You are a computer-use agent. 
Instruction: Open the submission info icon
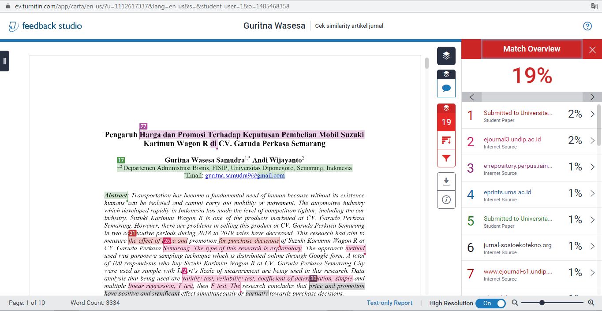(446, 200)
